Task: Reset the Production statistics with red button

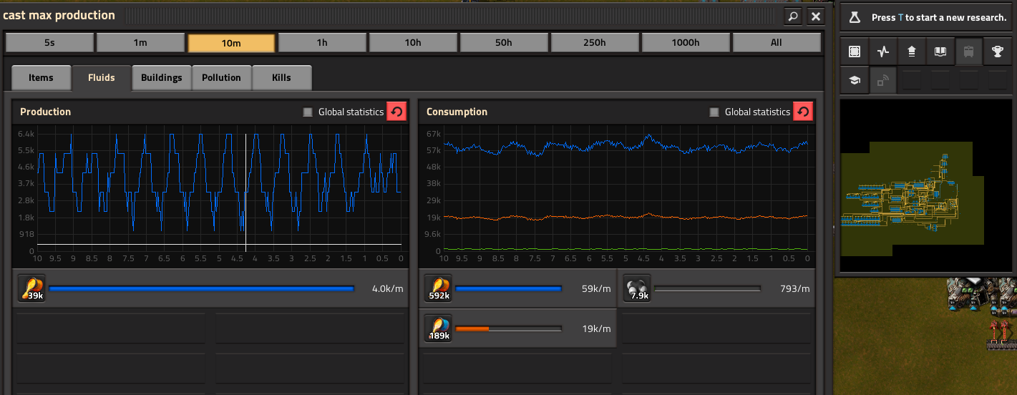Action: point(396,112)
